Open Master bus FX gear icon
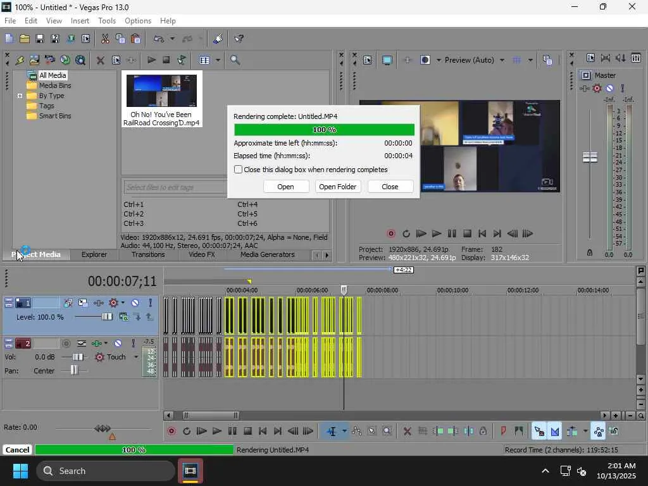 (x=597, y=88)
